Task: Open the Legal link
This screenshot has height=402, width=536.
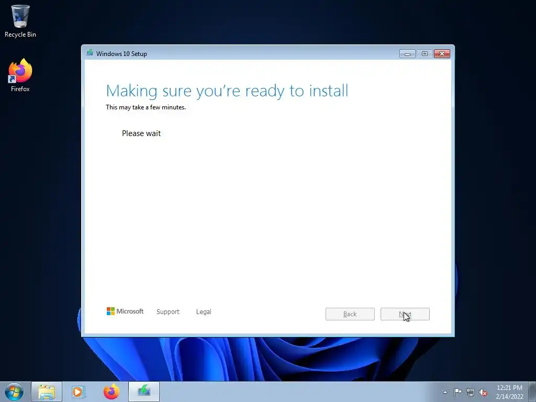Action: 204,312
